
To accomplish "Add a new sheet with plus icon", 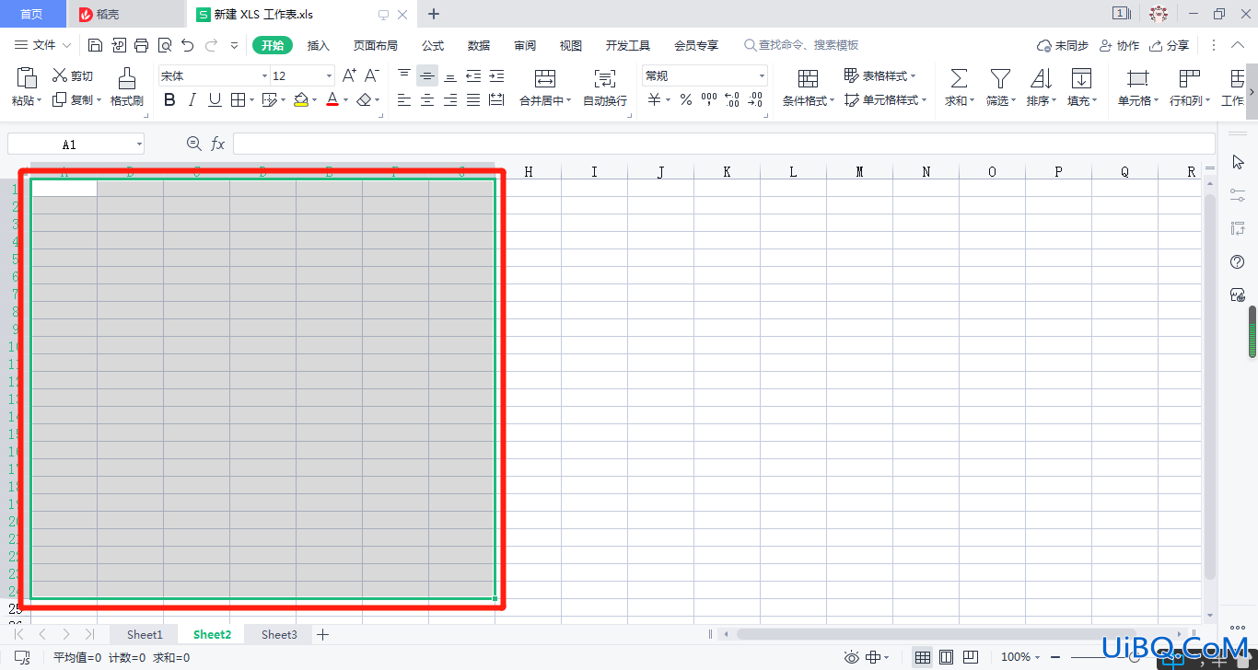I will tap(322, 634).
